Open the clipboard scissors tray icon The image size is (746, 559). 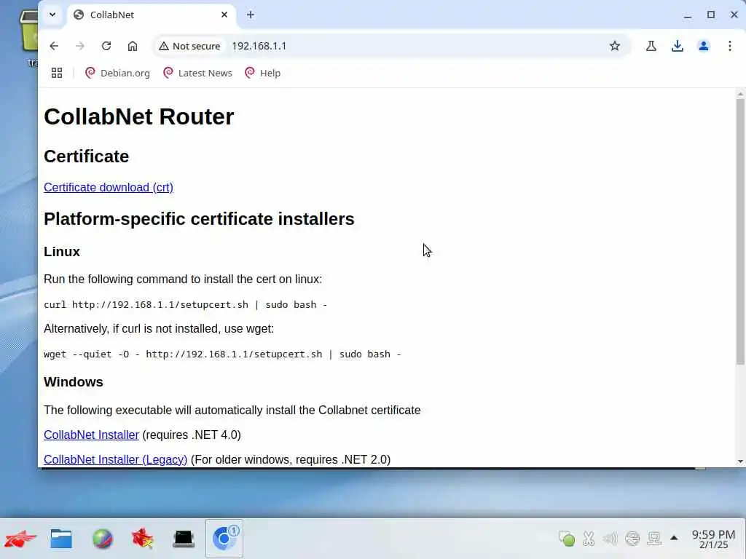589,539
